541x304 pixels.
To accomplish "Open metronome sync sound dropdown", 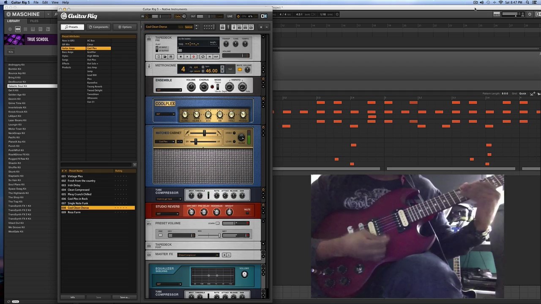I will [x=203, y=71].
